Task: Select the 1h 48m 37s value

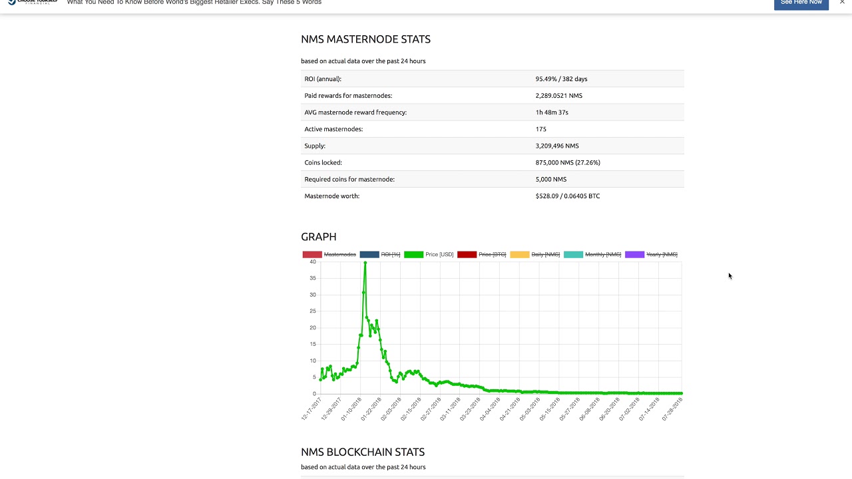Action: pyautogui.click(x=552, y=112)
